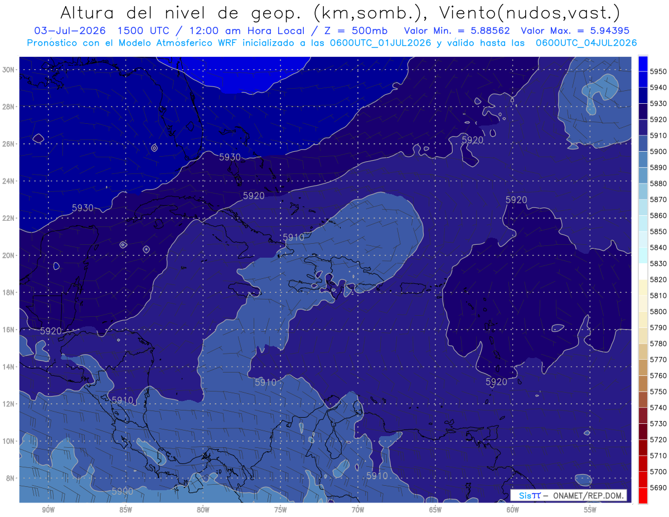Click the '8N' latitude axis label
Screen dimensions: 669x517
click(9, 478)
